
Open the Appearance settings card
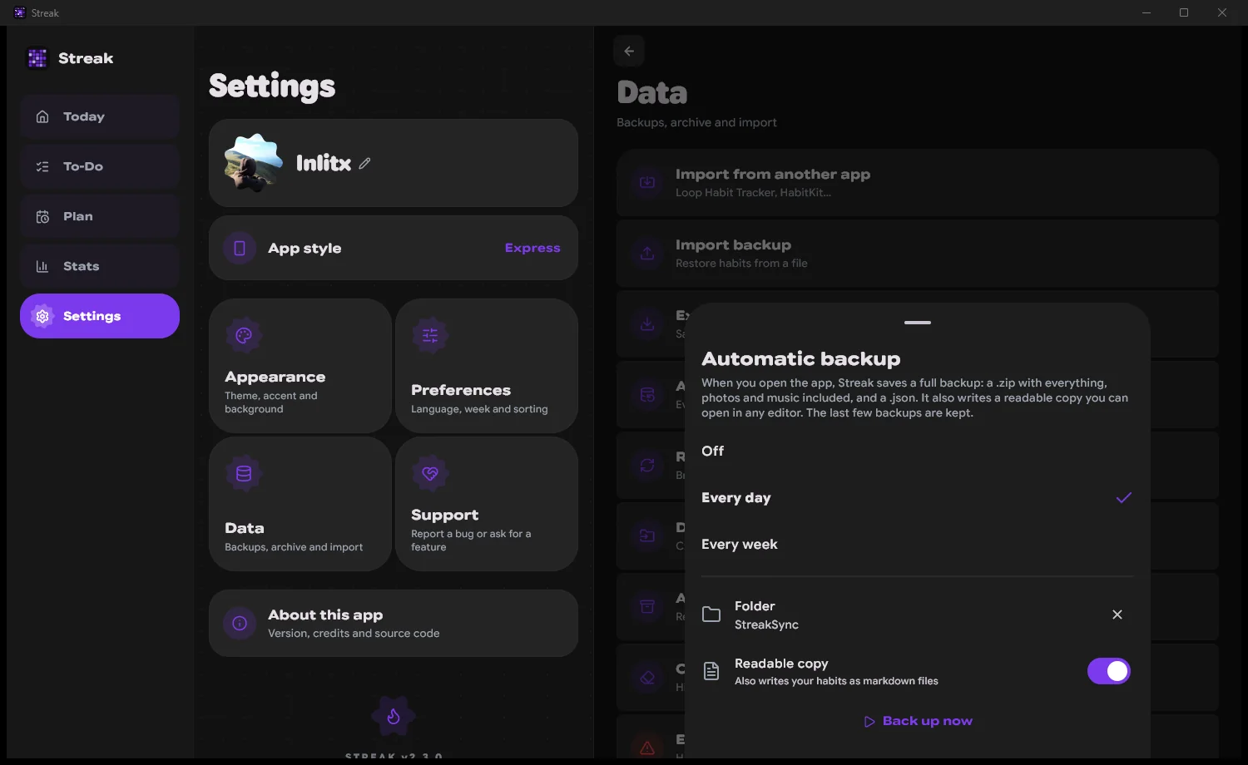[x=300, y=366]
